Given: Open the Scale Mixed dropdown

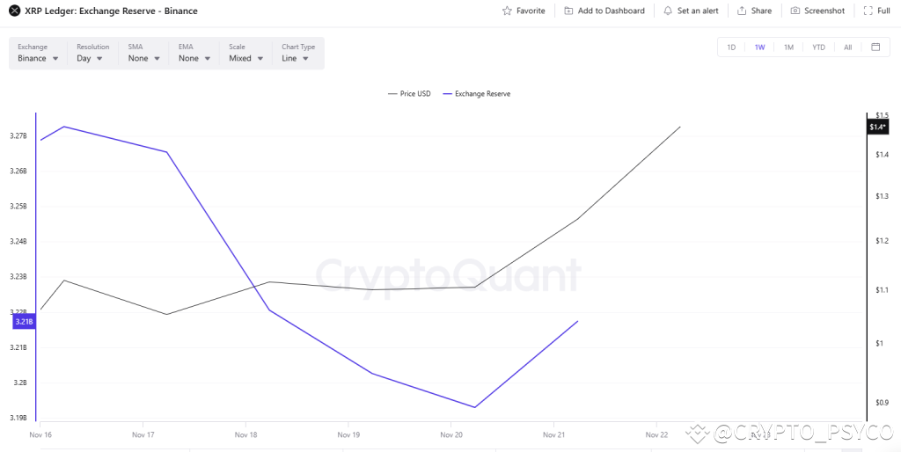Looking at the screenshot, I should (x=246, y=58).
